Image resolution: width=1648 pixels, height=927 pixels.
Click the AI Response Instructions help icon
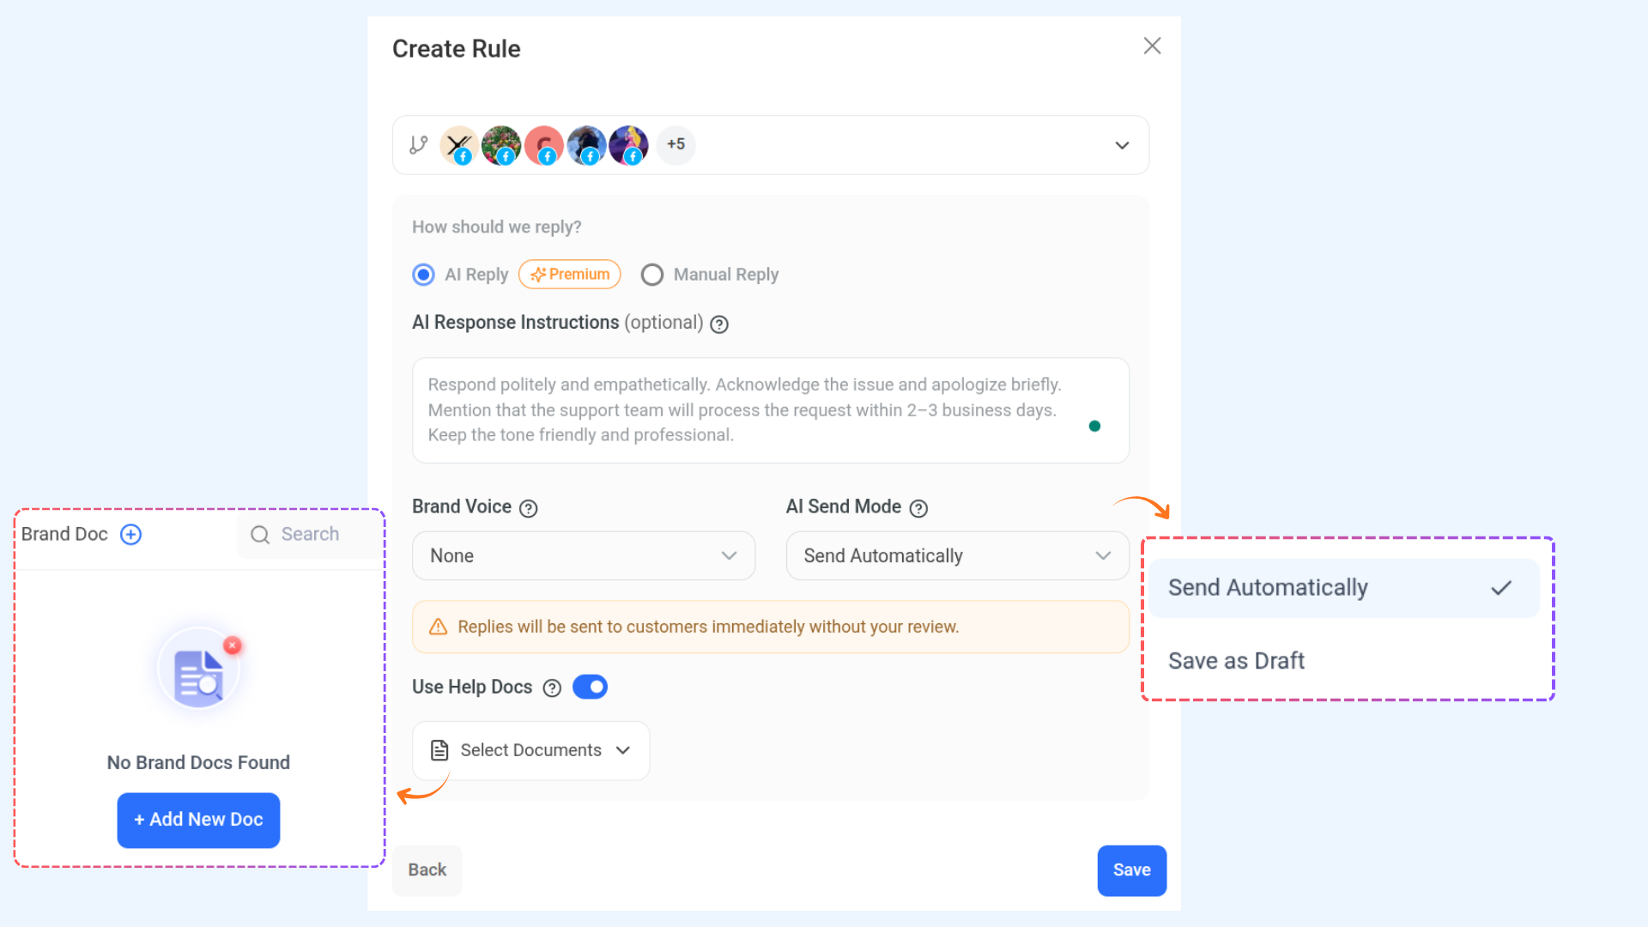[719, 324]
